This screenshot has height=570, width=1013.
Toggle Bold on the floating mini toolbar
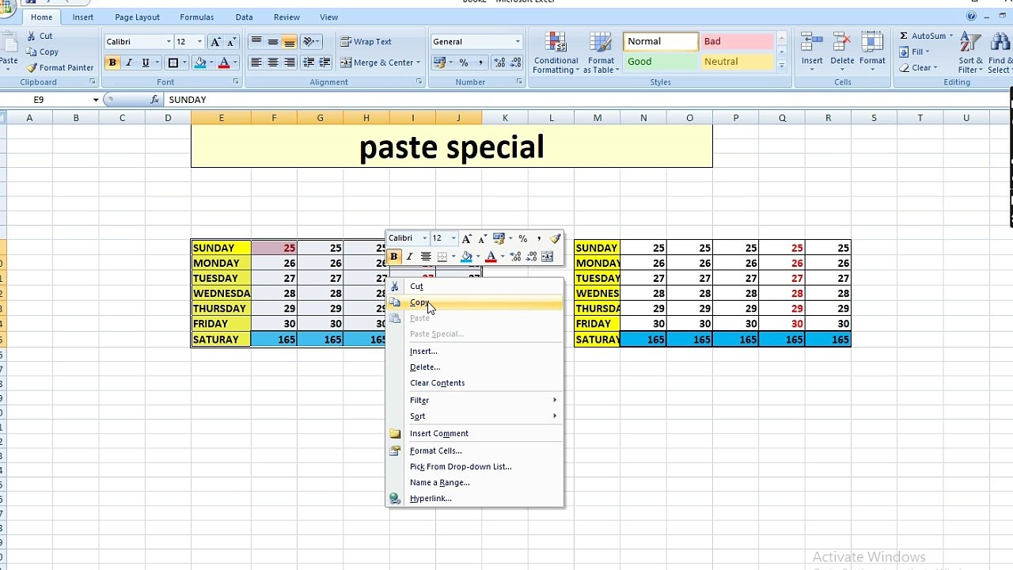[x=393, y=256]
